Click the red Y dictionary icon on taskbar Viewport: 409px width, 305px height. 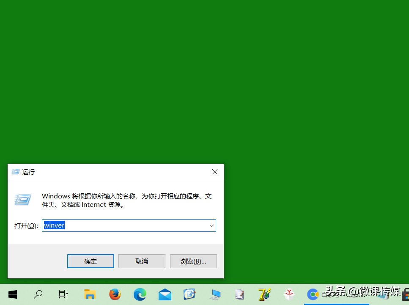pyautogui.click(x=289, y=294)
